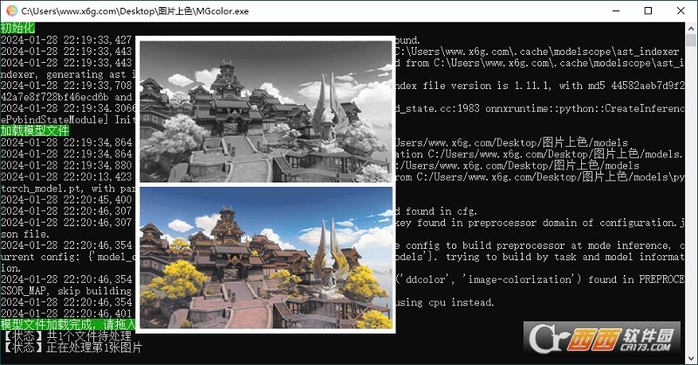Click the 'SSOR_MAP, skip building' log line

[x=66, y=291]
